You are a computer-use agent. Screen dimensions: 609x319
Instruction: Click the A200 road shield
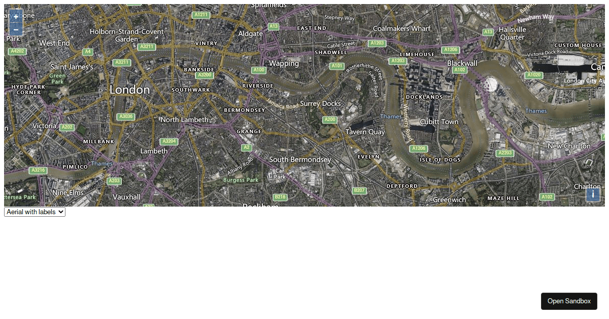(x=330, y=119)
